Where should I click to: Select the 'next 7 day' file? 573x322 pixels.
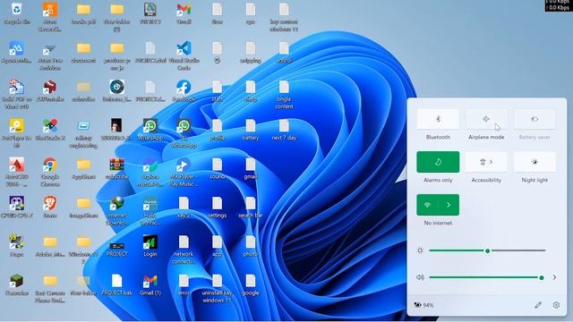(284, 130)
